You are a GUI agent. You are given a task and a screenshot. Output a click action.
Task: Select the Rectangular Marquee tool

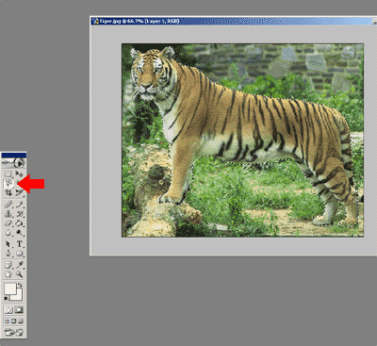pos(8,173)
